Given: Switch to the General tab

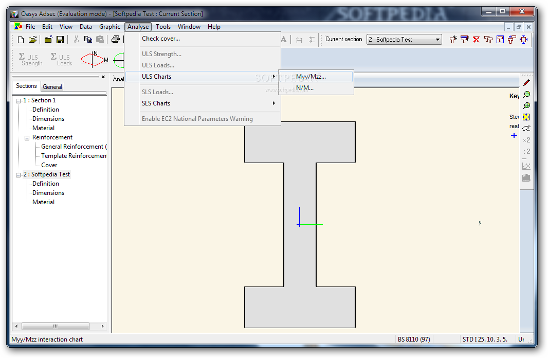Looking at the screenshot, I should pyautogui.click(x=52, y=87).
